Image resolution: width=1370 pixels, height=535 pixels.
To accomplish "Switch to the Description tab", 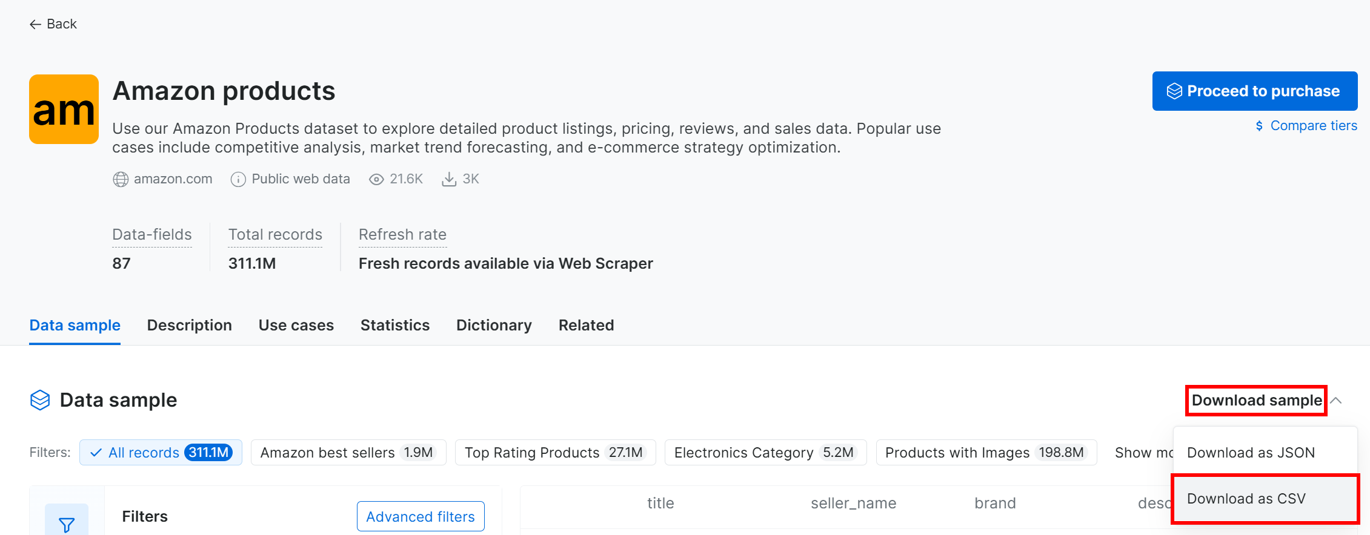I will [x=189, y=326].
